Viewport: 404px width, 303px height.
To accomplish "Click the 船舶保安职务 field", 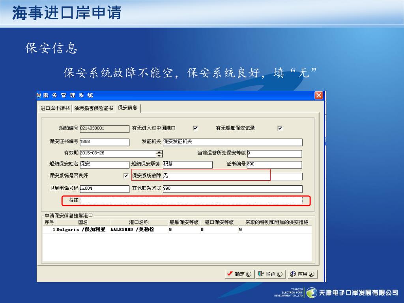I will (x=187, y=165).
